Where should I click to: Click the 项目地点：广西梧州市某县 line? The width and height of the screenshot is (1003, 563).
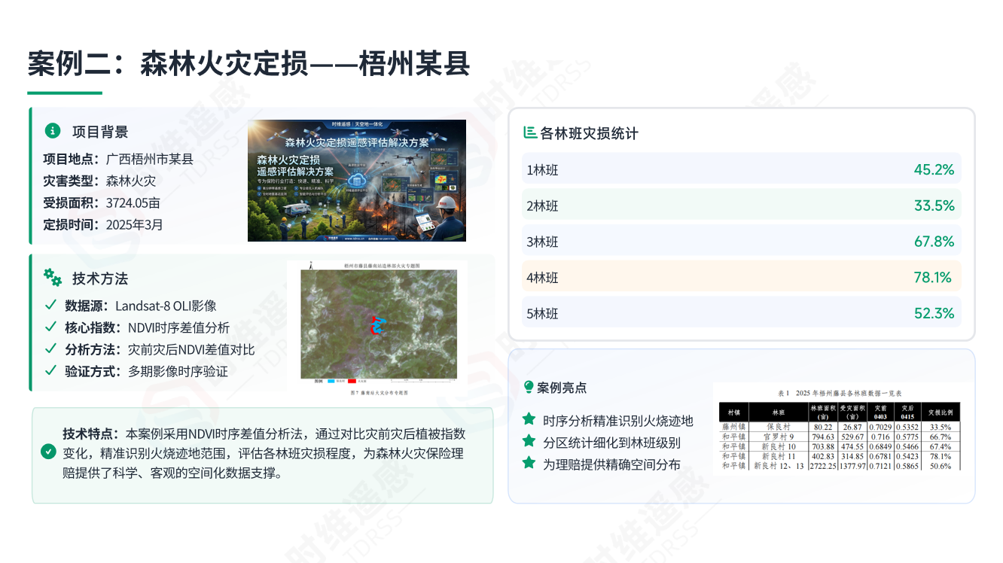coord(118,159)
